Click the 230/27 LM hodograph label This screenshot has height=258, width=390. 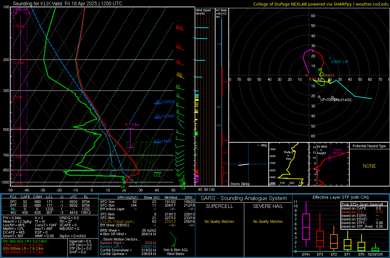pyautogui.click(x=339, y=62)
